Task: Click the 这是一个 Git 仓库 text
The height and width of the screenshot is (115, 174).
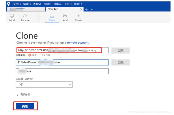Action: 41,55
